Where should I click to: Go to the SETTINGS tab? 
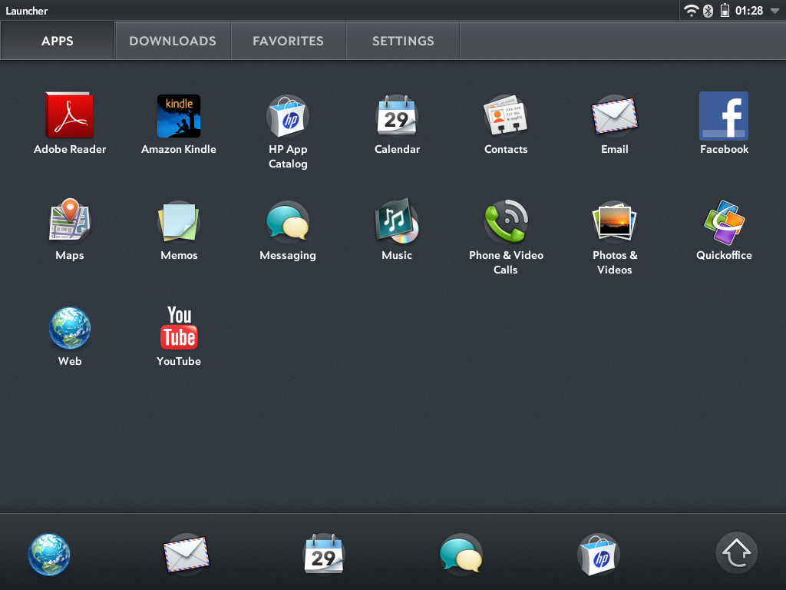(403, 41)
